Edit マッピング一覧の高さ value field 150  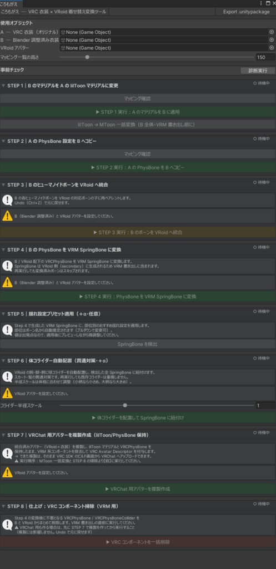[x=265, y=57]
